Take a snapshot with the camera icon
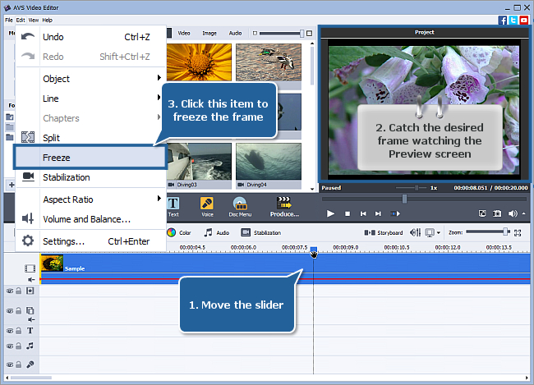534x385 pixels. click(497, 213)
